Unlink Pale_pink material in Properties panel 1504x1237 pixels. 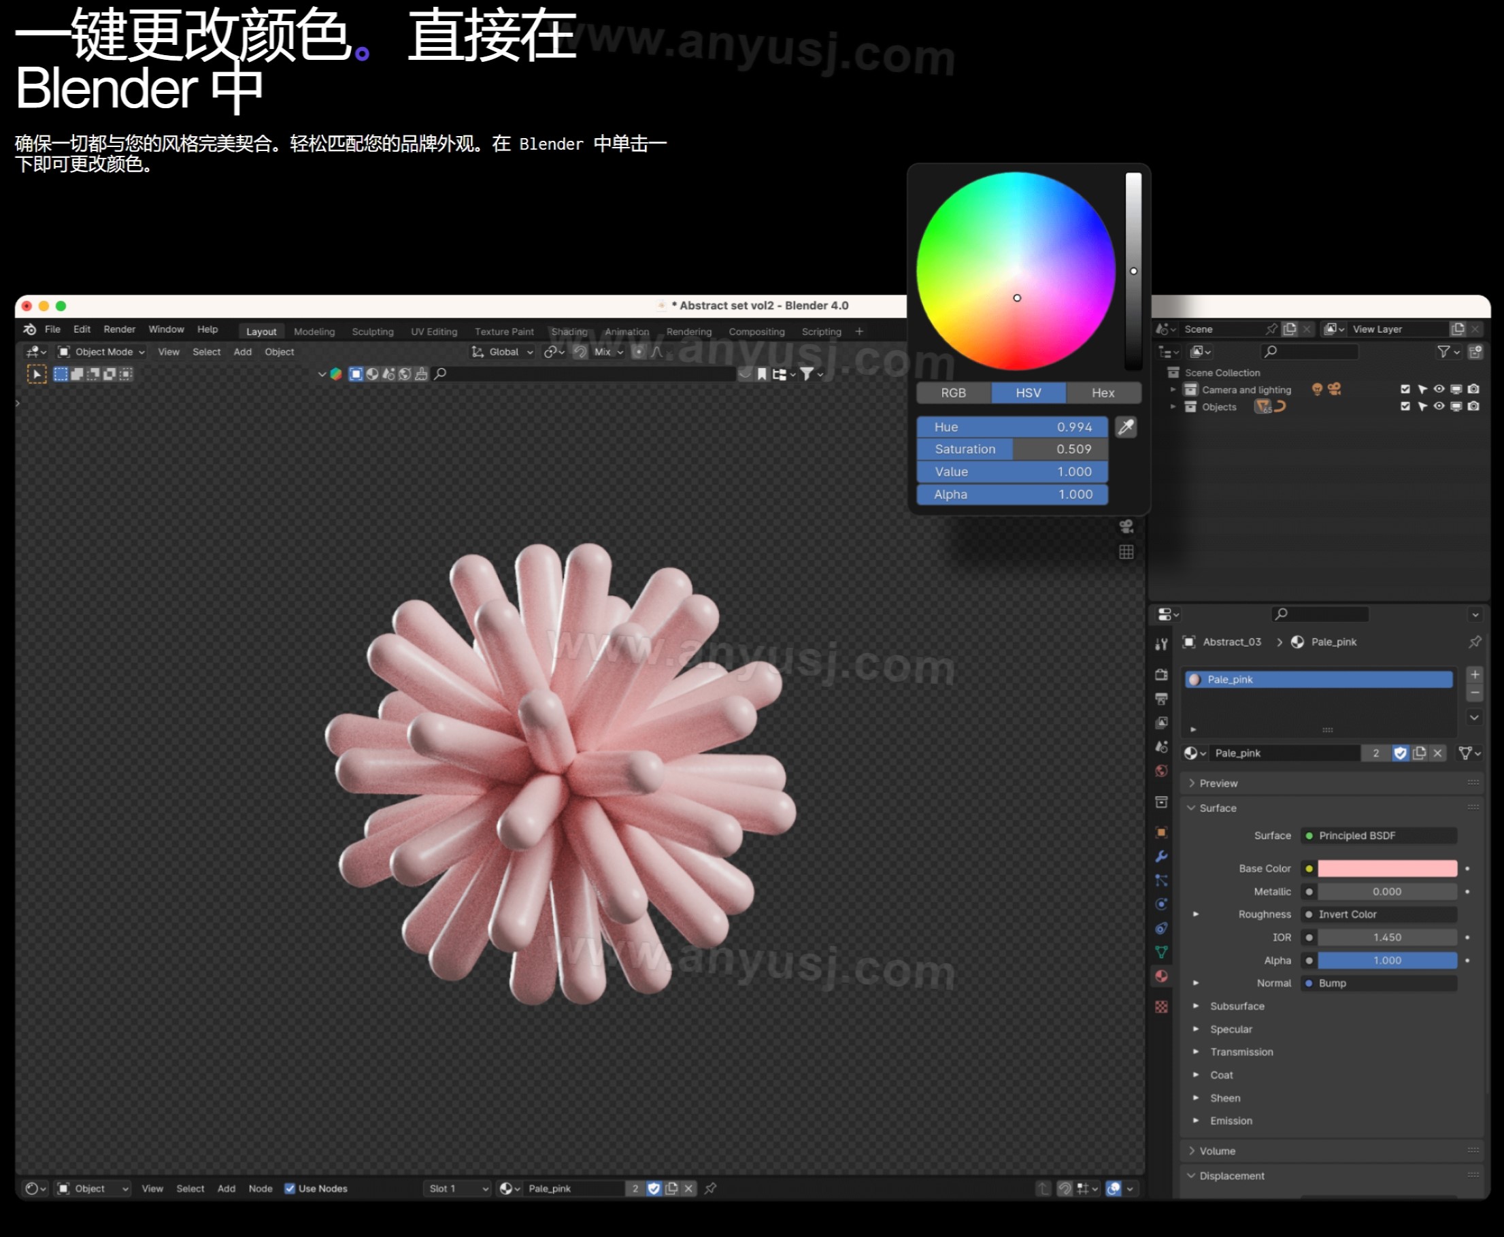pyautogui.click(x=1438, y=753)
